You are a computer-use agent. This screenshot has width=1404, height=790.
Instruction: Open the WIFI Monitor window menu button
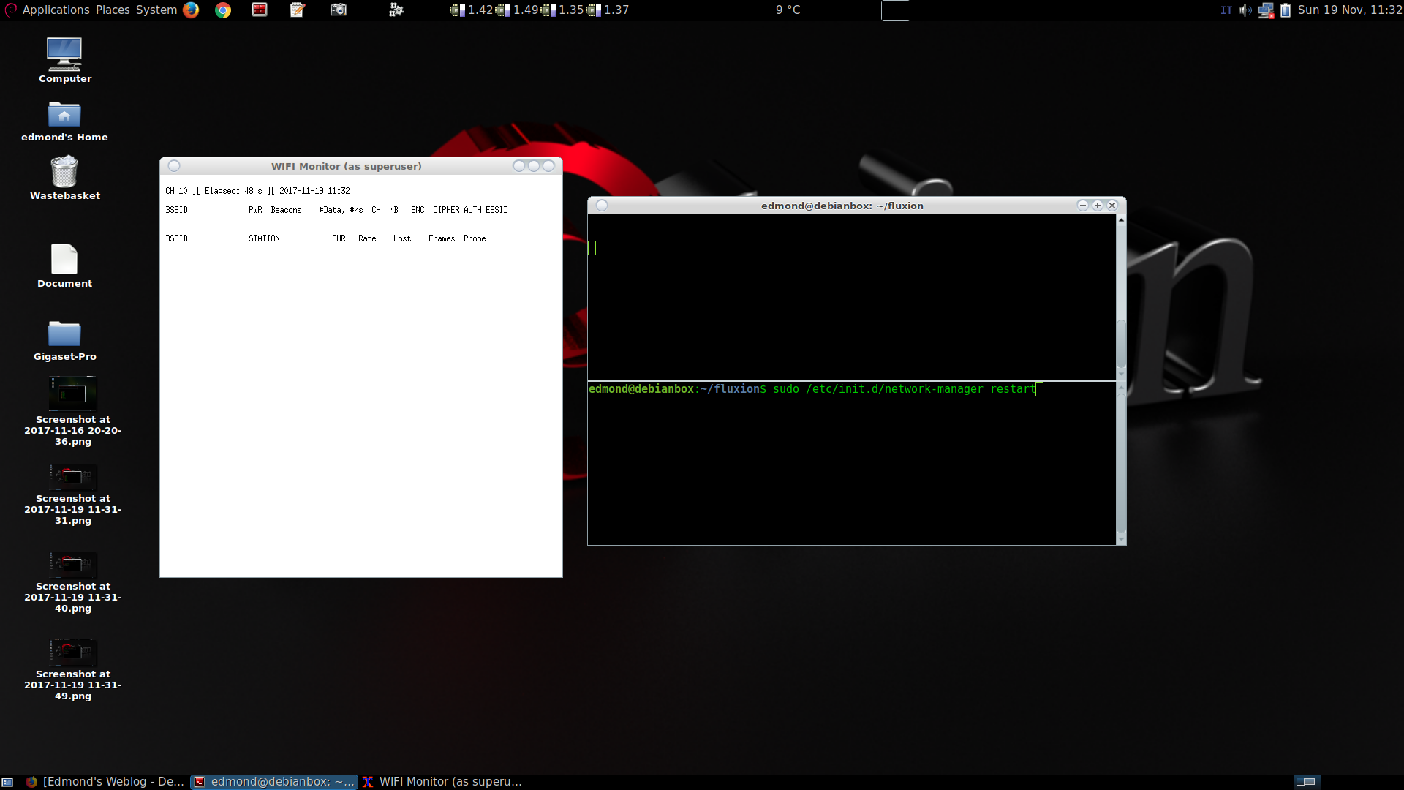tap(174, 166)
